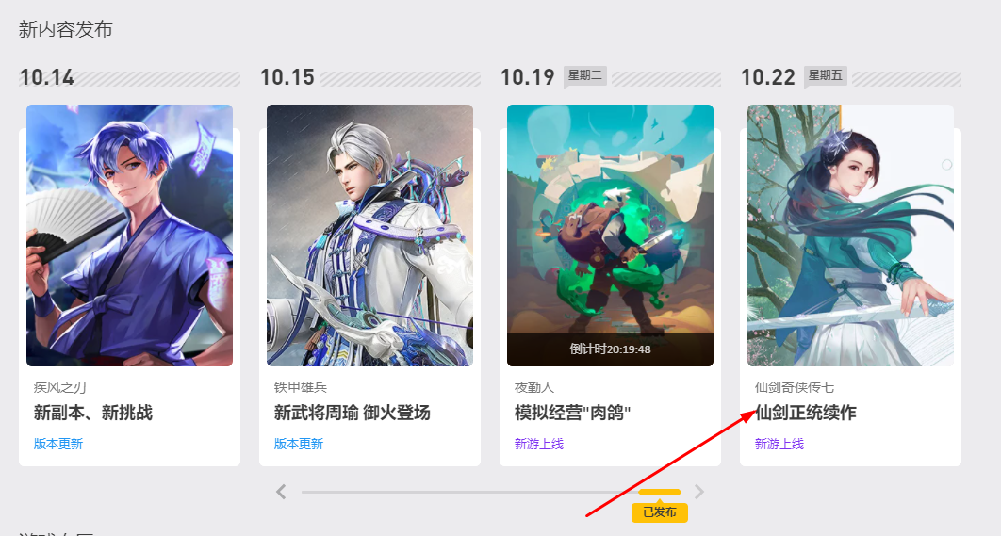The image size is (1001, 536).
Task: Click the 倒计时 countdown overlay
Action: coord(610,349)
